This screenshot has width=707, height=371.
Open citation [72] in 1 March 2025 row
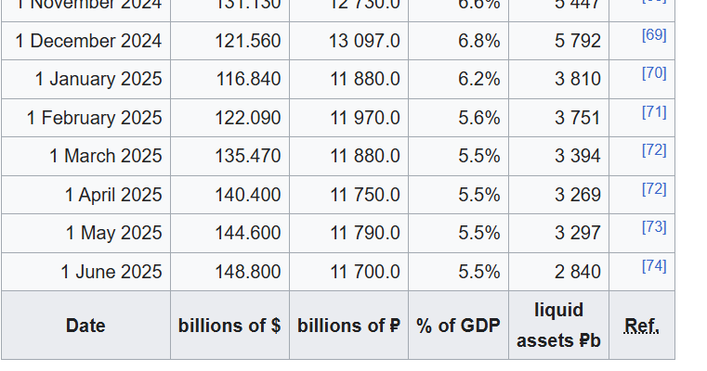(654, 149)
